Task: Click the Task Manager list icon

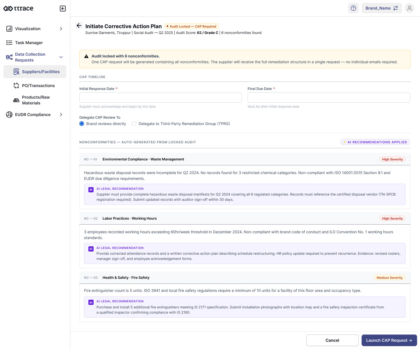Action: click(9, 43)
